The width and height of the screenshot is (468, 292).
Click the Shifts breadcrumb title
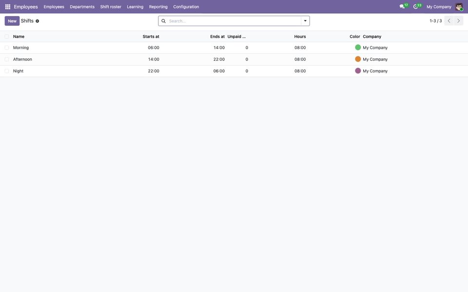27,21
